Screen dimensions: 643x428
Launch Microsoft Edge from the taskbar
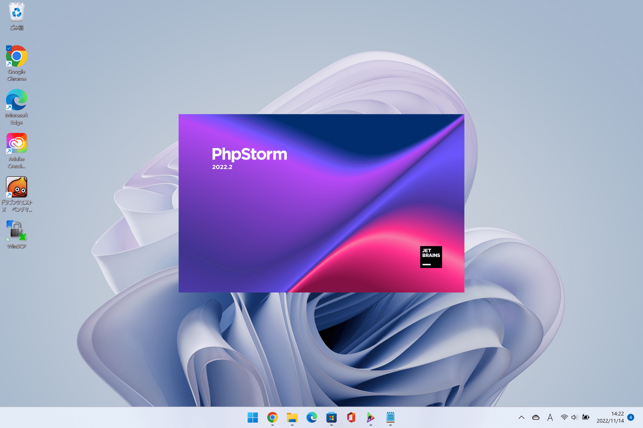311,417
